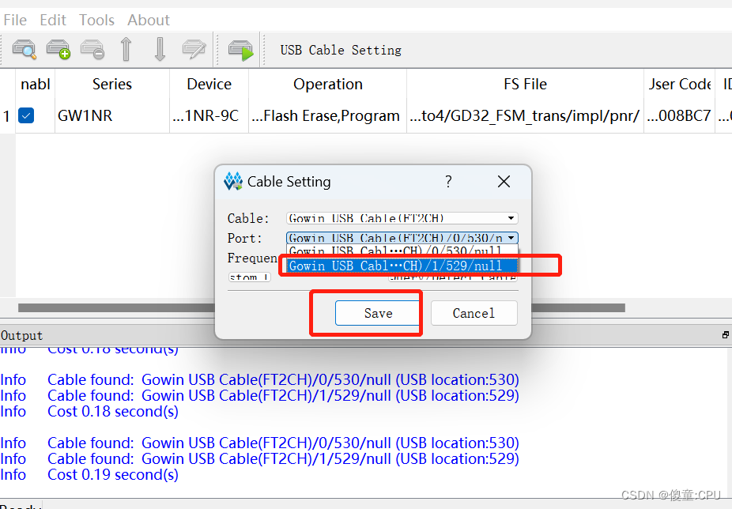Click the Move Up arrow icon
The image size is (732, 509).
click(125, 50)
